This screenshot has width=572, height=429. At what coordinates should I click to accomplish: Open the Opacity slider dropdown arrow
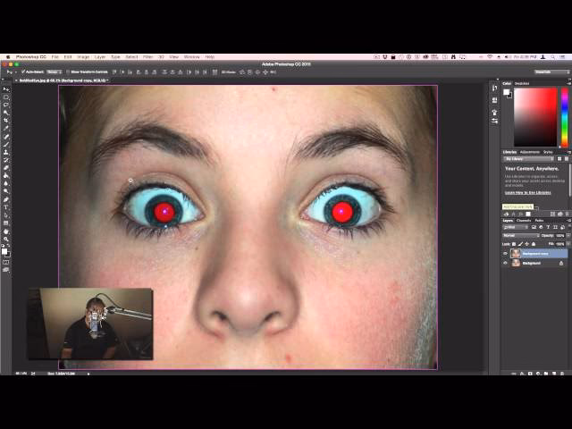click(x=567, y=236)
